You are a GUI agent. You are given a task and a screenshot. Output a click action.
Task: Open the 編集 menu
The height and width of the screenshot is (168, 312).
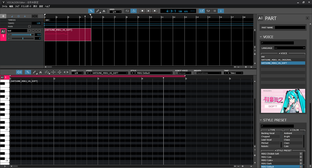point(11,6)
